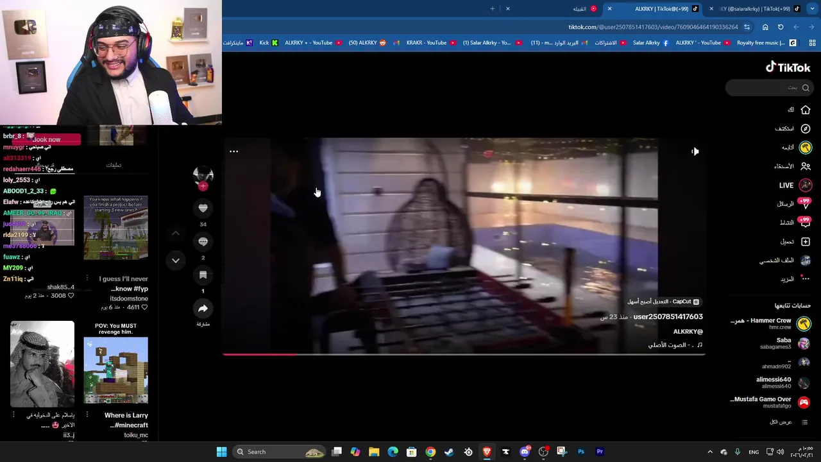The height and width of the screenshot is (462, 821).
Task: Open Windows Start menu
Action: tap(221, 452)
